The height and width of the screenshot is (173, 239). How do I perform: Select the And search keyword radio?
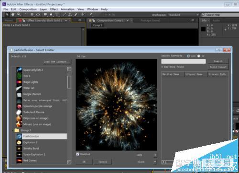tap(188, 56)
